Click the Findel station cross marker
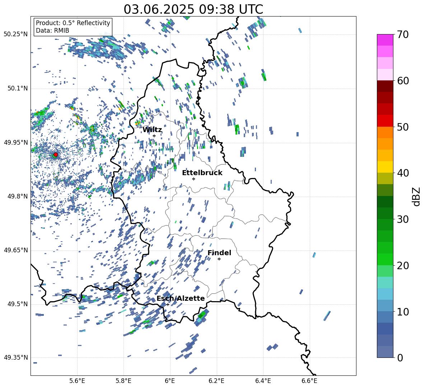The width and height of the screenshot is (425, 388). (219, 259)
